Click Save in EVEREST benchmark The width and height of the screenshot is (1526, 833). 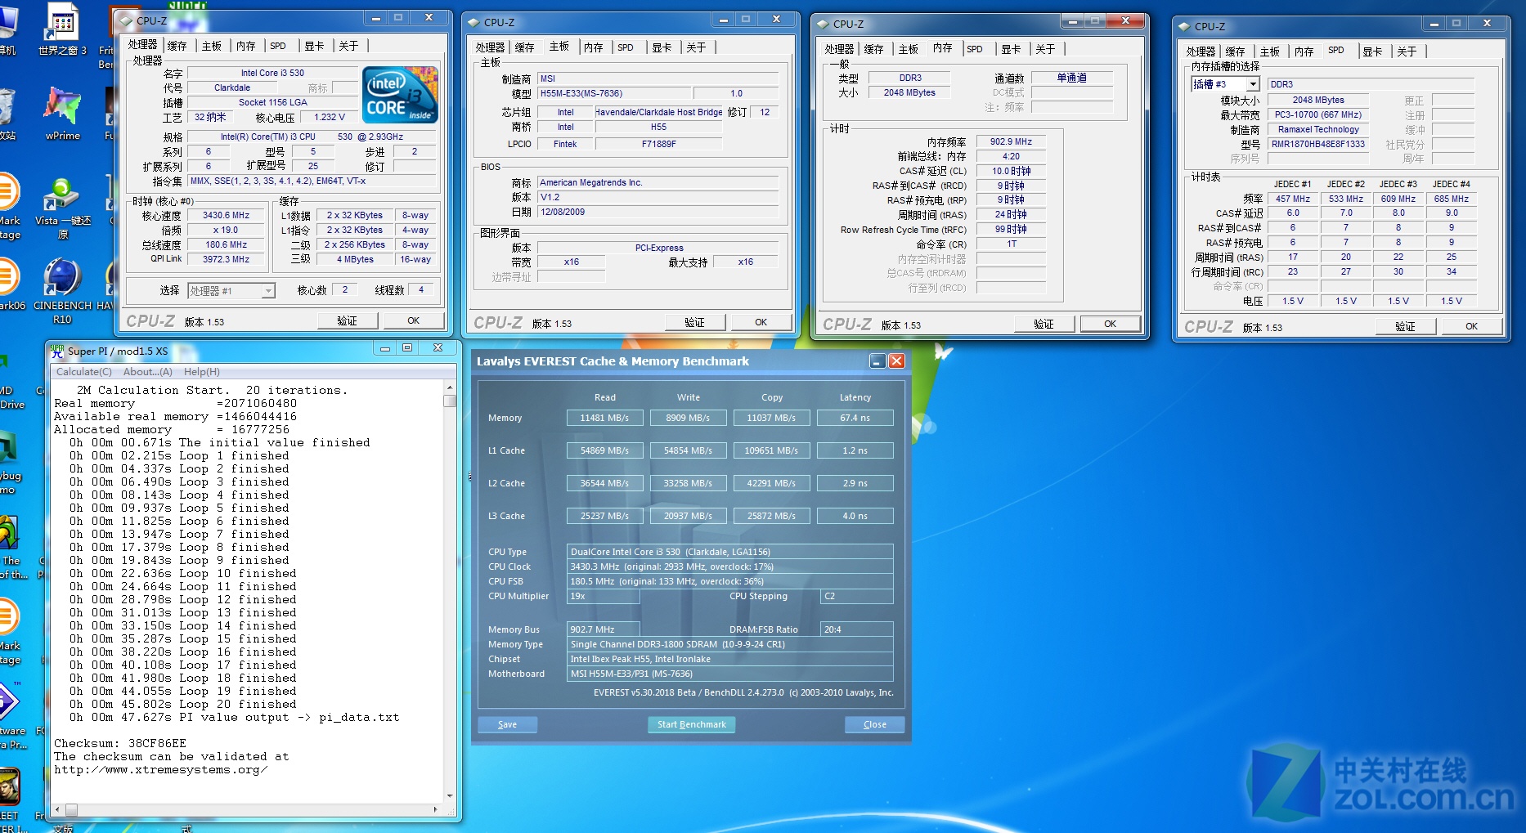(x=507, y=724)
